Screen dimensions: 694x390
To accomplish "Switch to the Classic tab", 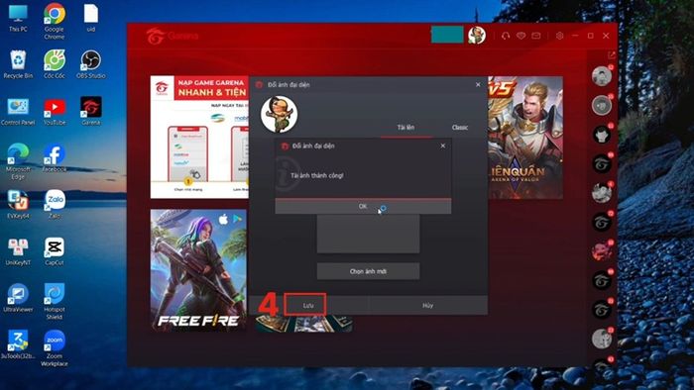I will click(460, 128).
